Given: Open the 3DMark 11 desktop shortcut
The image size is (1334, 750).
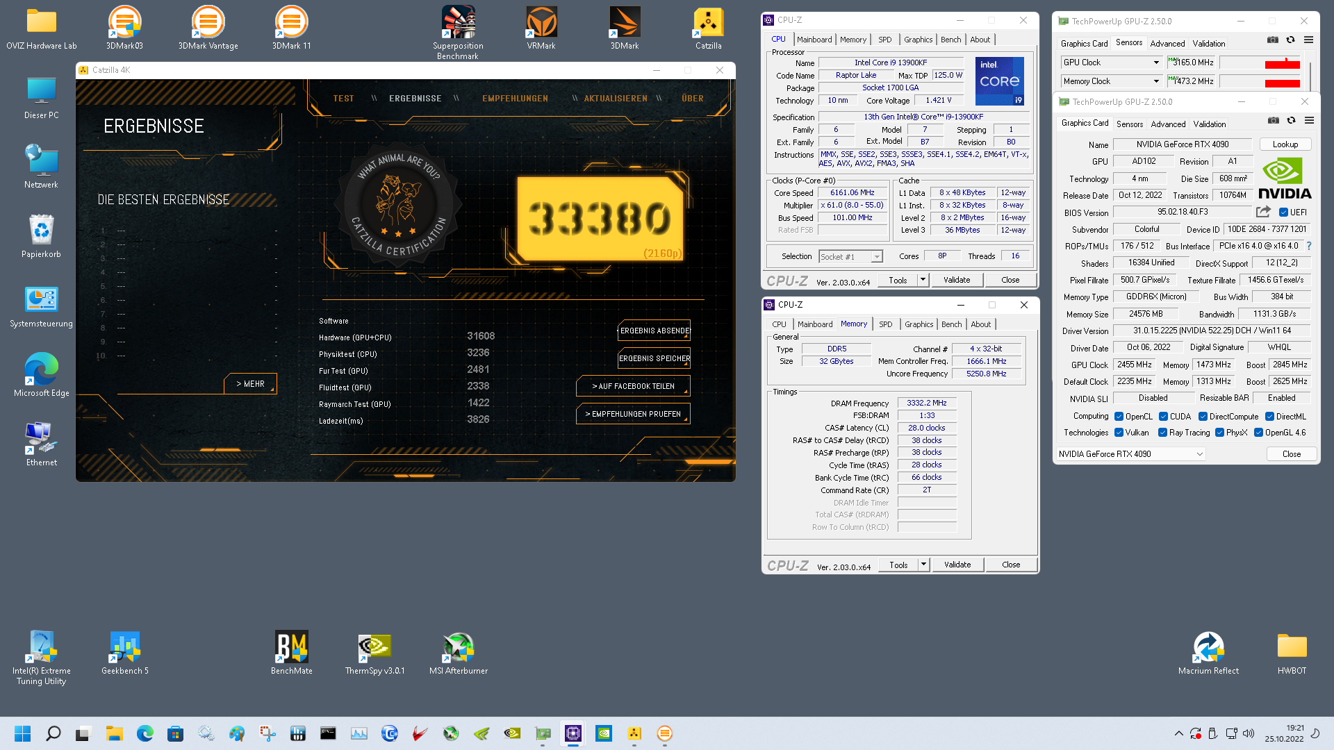Looking at the screenshot, I should click(291, 28).
